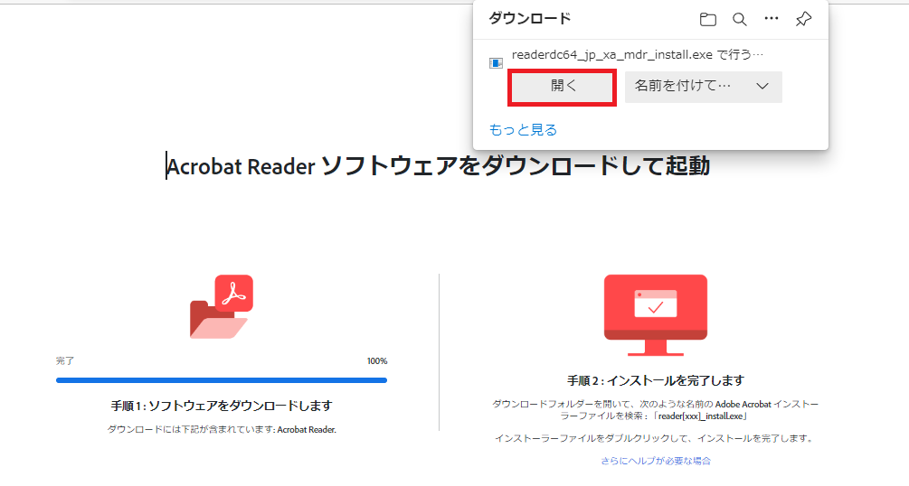Click the 完了 status label

pyautogui.click(x=65, y=361)
